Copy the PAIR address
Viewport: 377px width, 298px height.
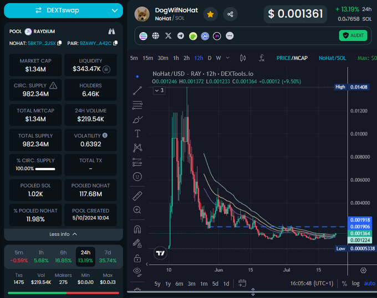pos(116,43)
